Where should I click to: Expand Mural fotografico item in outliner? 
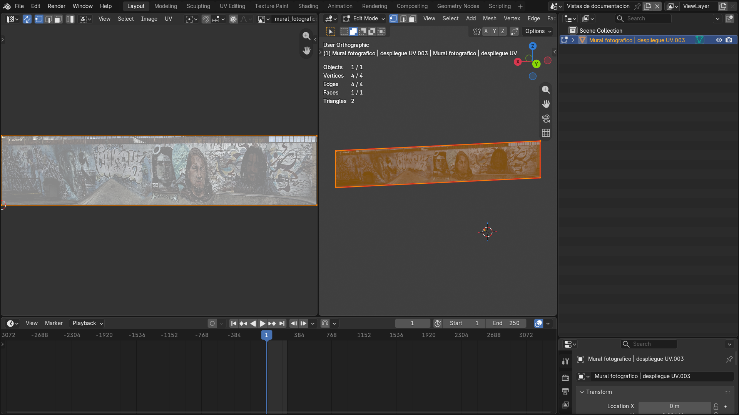[573, 40]
